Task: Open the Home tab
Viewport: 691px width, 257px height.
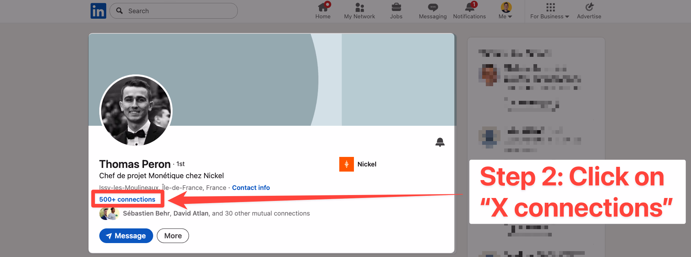Action: 323,11
